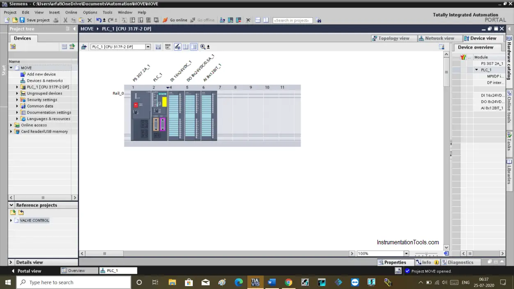514x289 pixels.
Task: Click the Redo arrow icon
Action: (110, 20)
